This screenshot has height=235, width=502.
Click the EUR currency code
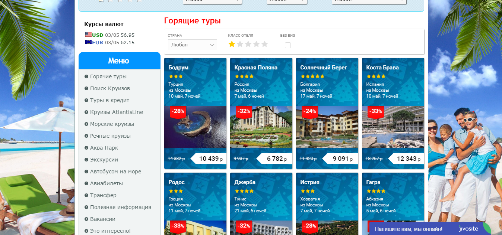coord(98,43)
